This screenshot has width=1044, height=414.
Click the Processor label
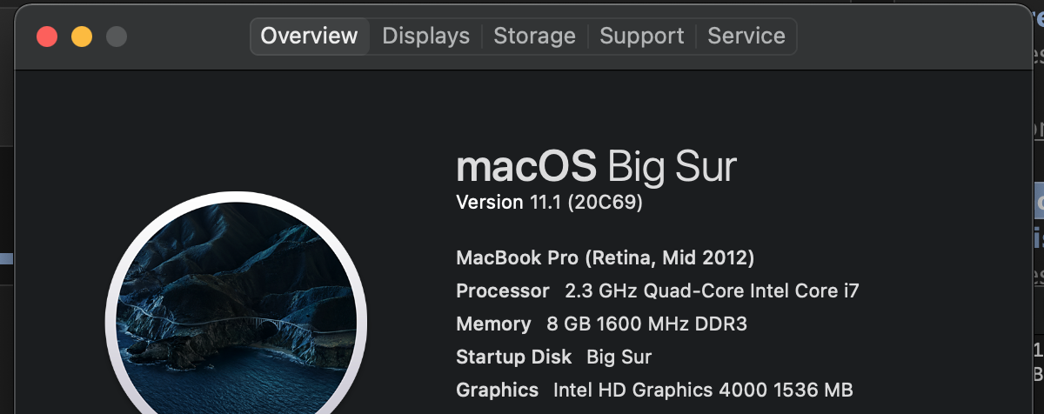(502, 290)
